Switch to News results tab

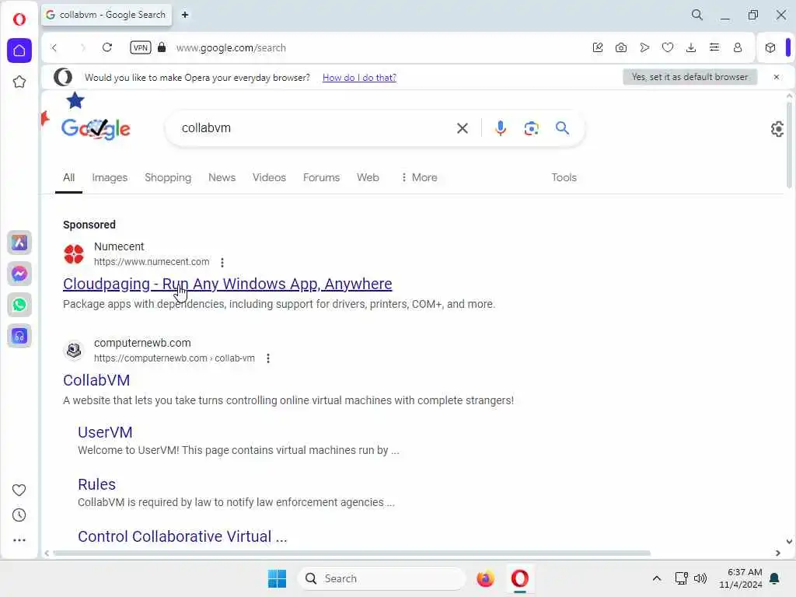pos(222,178)
